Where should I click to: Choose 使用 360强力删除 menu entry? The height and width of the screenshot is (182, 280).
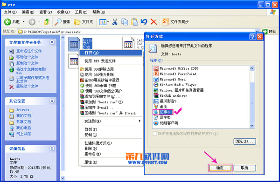[x=111, y=74]
